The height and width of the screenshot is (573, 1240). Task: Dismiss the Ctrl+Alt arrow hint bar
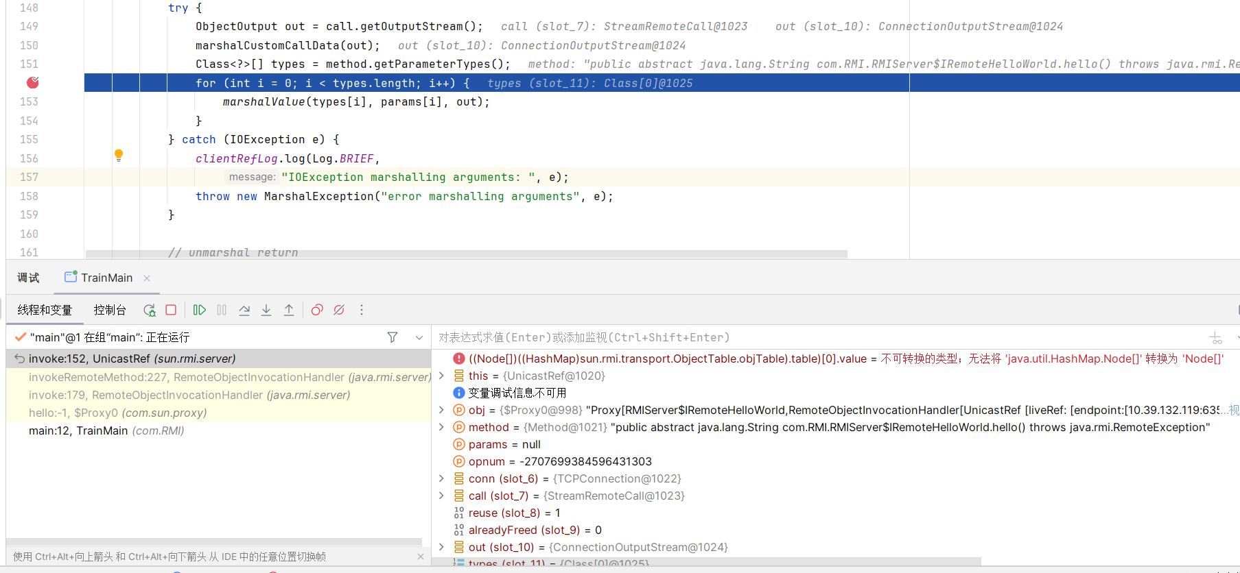point(421,557)
